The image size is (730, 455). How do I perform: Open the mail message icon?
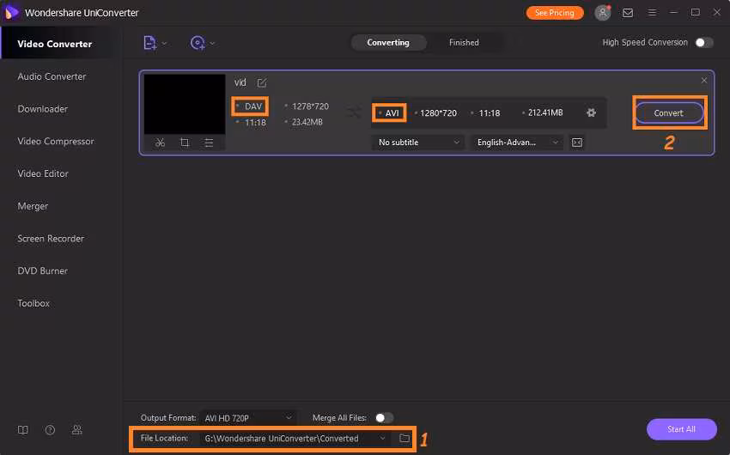(x=628, y=13)
